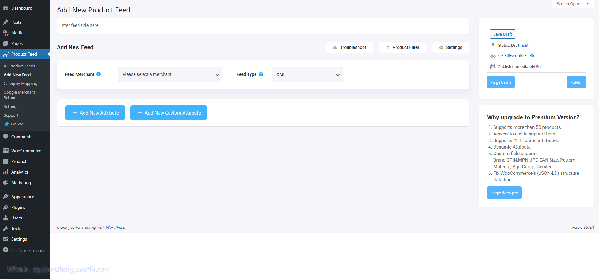The height and width of the screenshot is (279, 599).
Task: Click Add New Custom Attribute button
Action: [x=169, y=113]
